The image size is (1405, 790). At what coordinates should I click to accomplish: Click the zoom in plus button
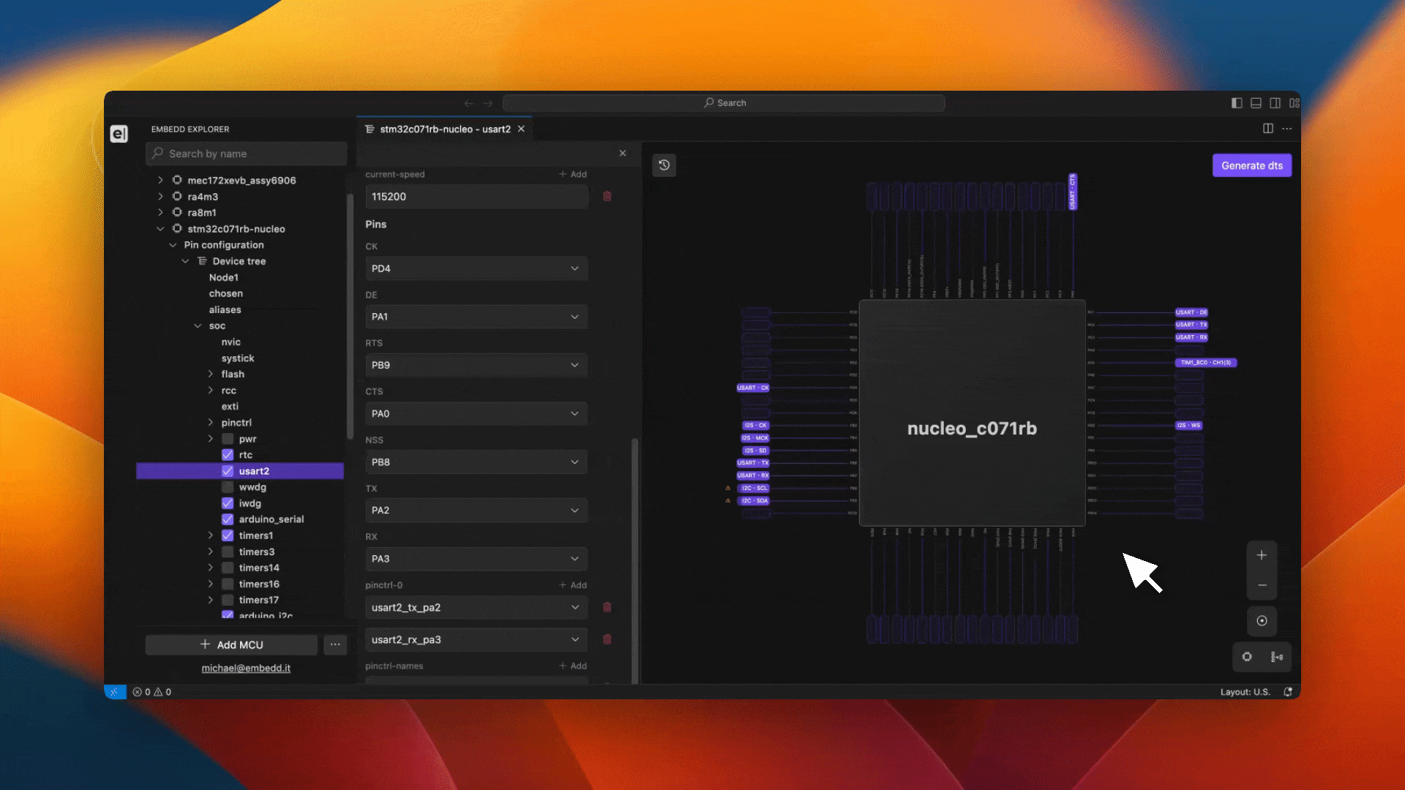[1262, 556]
